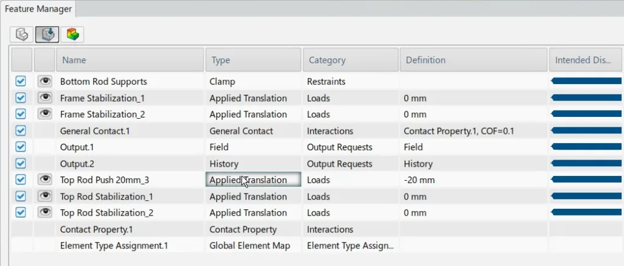
Task: Click the Definition column header
Action: pyautogui.click(x=473, y=60)
